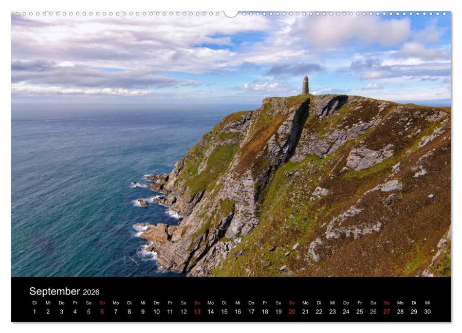Image resolution: width=462 pixels, height=333 pixels.
Task: Click the September 2026 month heading
Action: pos(64,291)
